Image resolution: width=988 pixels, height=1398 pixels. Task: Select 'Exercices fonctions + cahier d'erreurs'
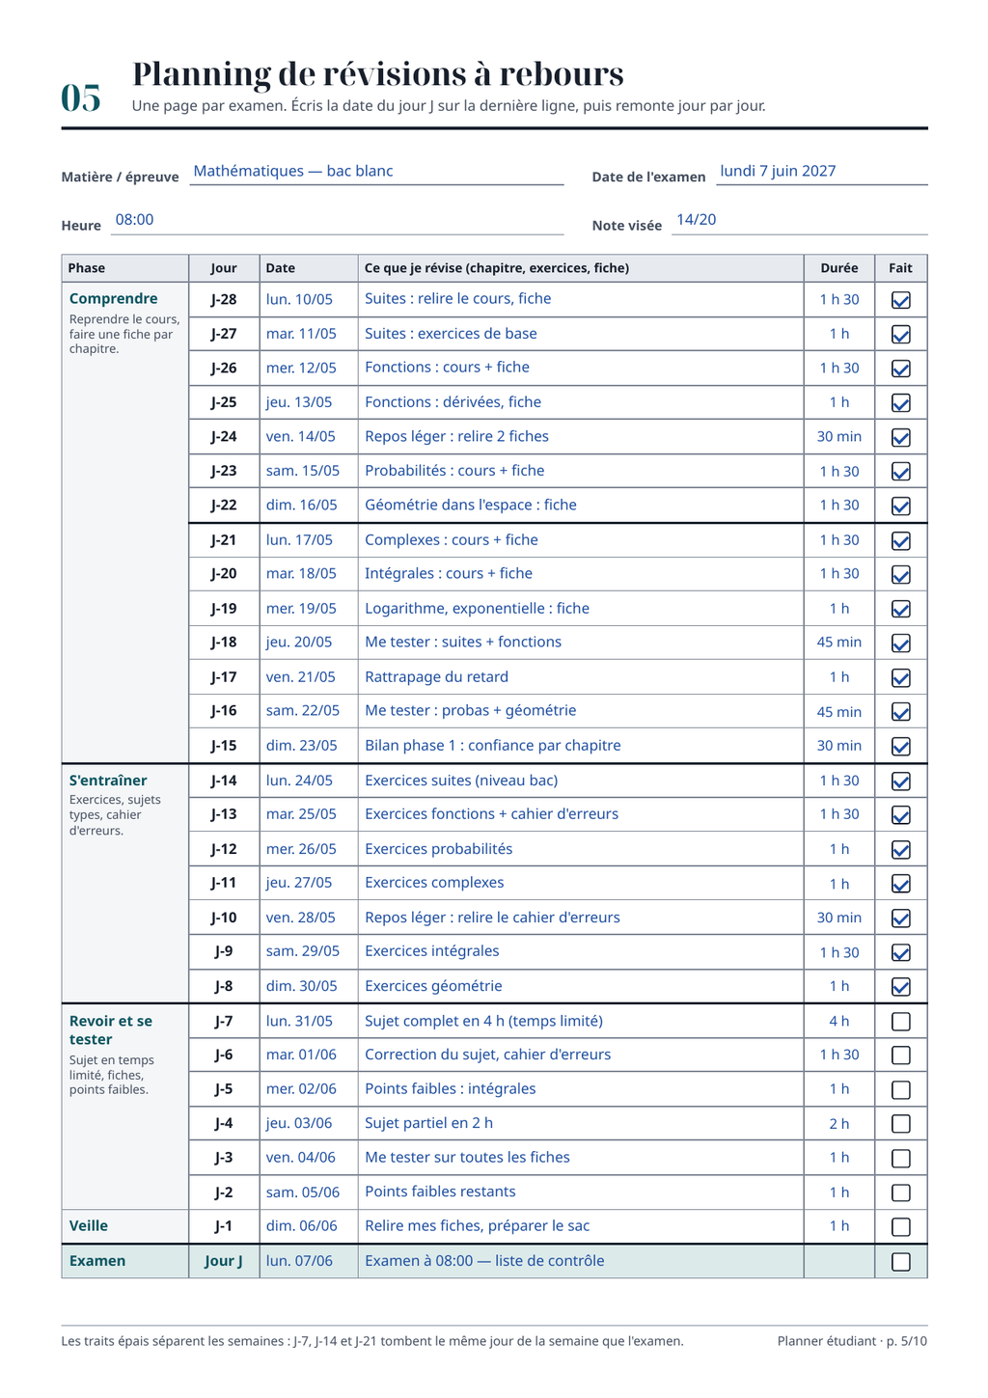tap(491, 814)
